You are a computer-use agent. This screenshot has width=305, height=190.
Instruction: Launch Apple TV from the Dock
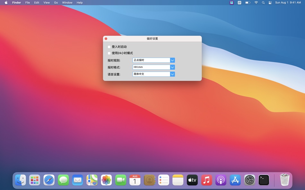coord(192,180)
